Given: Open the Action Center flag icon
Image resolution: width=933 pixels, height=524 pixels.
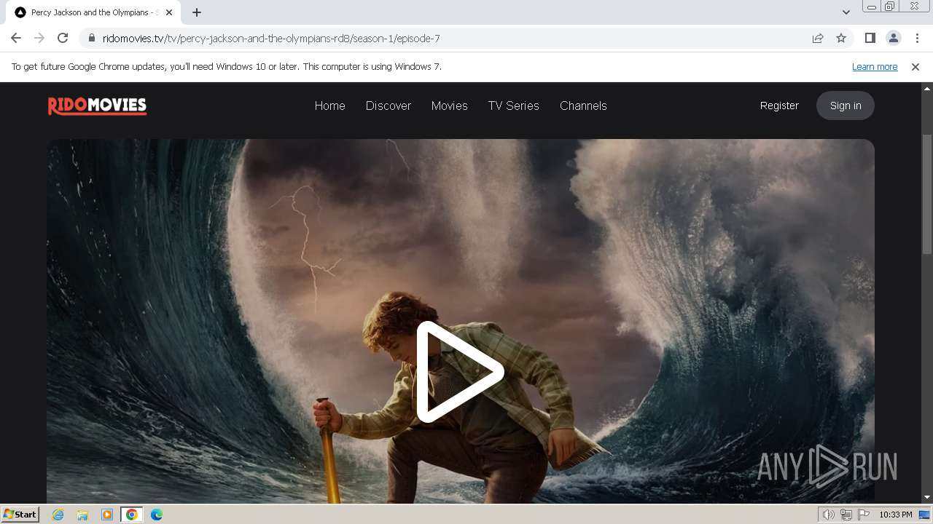Looking at the screenshot, I should coord(864,515).
